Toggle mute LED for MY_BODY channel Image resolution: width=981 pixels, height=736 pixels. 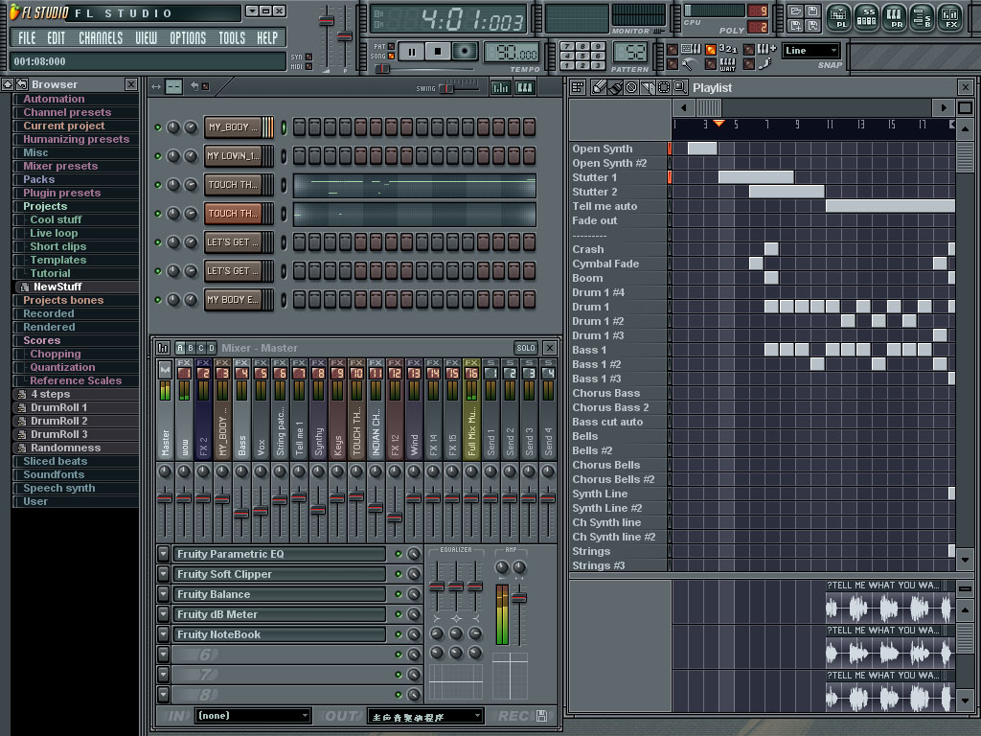(x=158, y=127)
